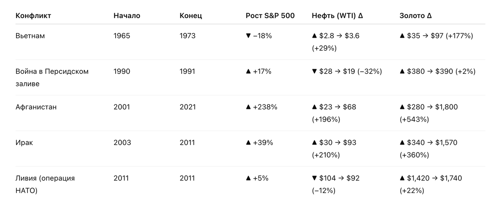Viewport: 492px width, 210px height.
Task: Click the up triangle before $2.8 → $3.6
Action: tap(314, 36)
